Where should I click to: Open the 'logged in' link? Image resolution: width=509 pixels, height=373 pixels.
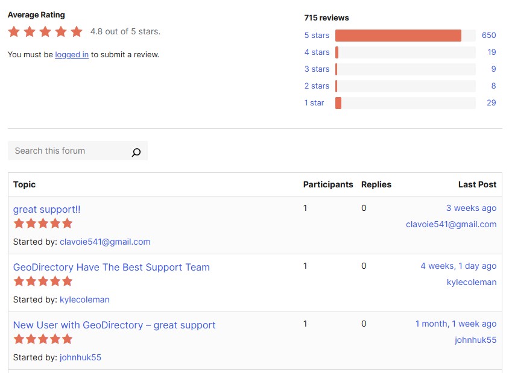coord(72,54)
